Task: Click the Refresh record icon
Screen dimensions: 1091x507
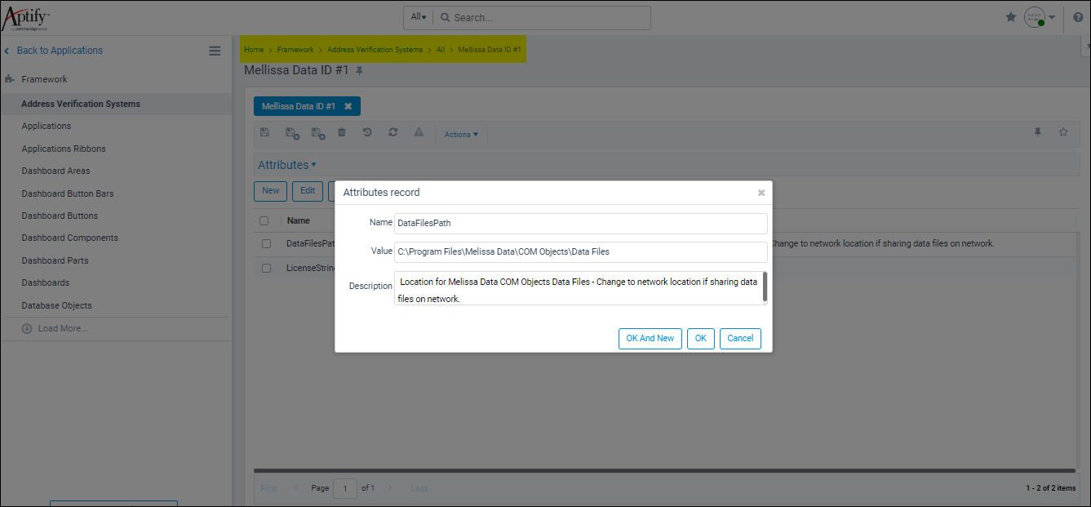Action: [392, 132]
